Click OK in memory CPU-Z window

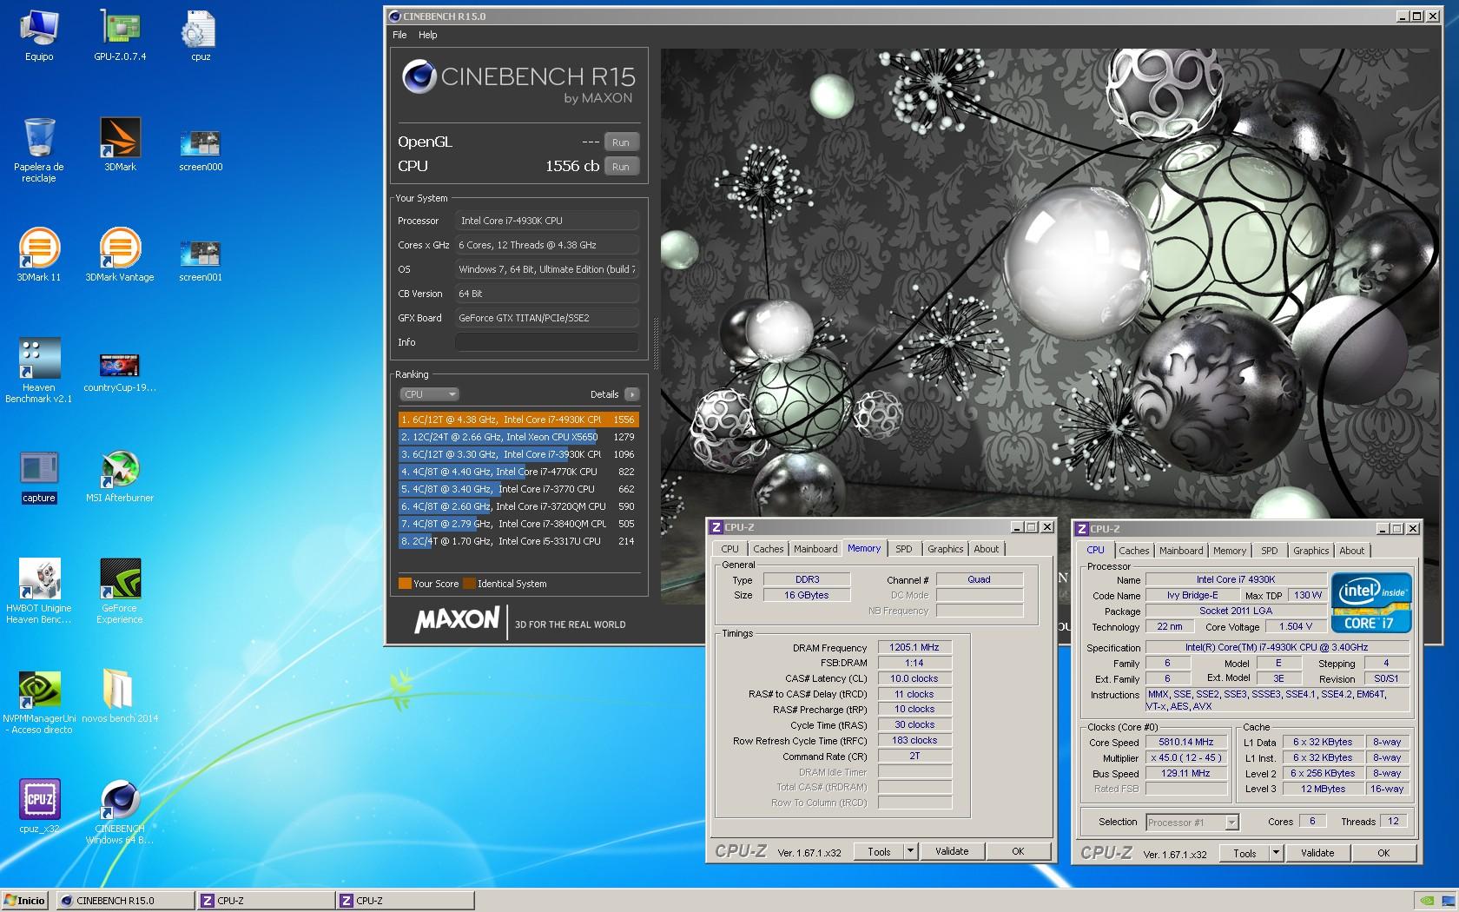(1018, 852)
